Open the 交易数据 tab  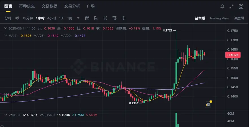(49, 6)
